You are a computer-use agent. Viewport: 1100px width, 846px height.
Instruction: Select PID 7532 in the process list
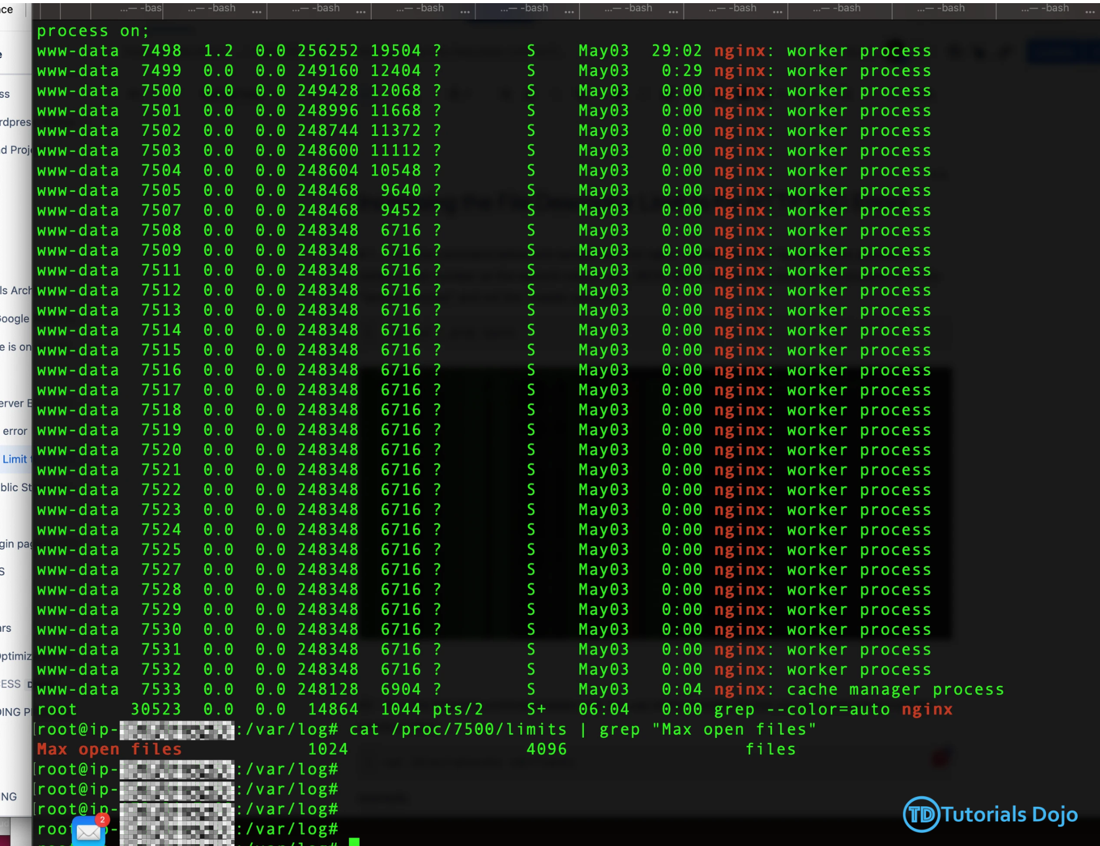pos(161,670)
